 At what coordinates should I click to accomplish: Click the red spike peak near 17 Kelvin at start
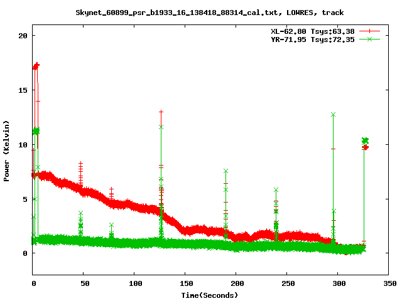[36, 66]
